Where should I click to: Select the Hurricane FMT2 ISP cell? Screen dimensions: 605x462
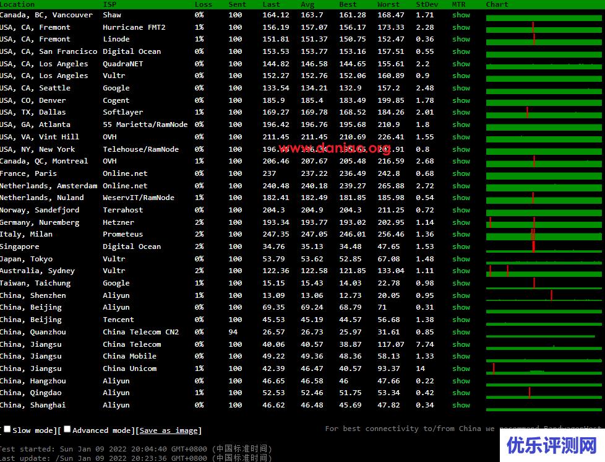(134, 27)
